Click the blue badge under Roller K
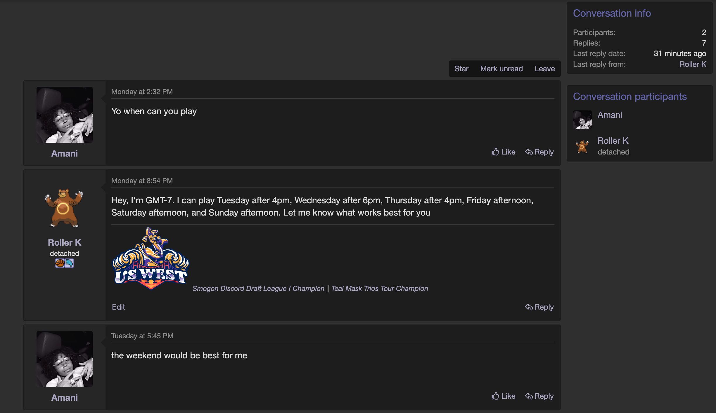Image resolution: width=716 pixels, height=413 pixels. coord(70,263)
